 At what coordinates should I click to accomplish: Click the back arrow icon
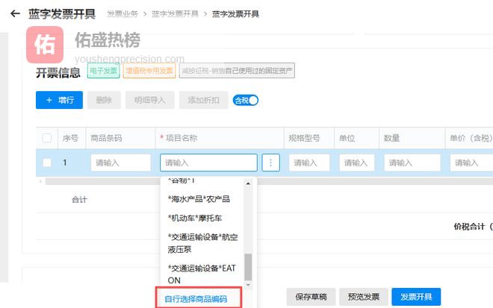15,13
